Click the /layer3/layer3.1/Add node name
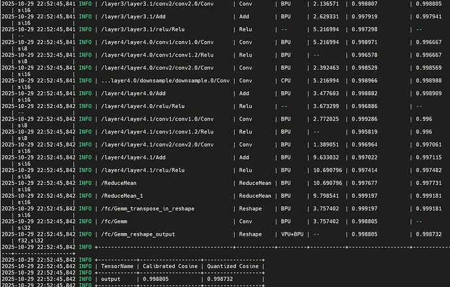Image resolution: width=450 pixels, height=287 pixels. click(133, 17)
